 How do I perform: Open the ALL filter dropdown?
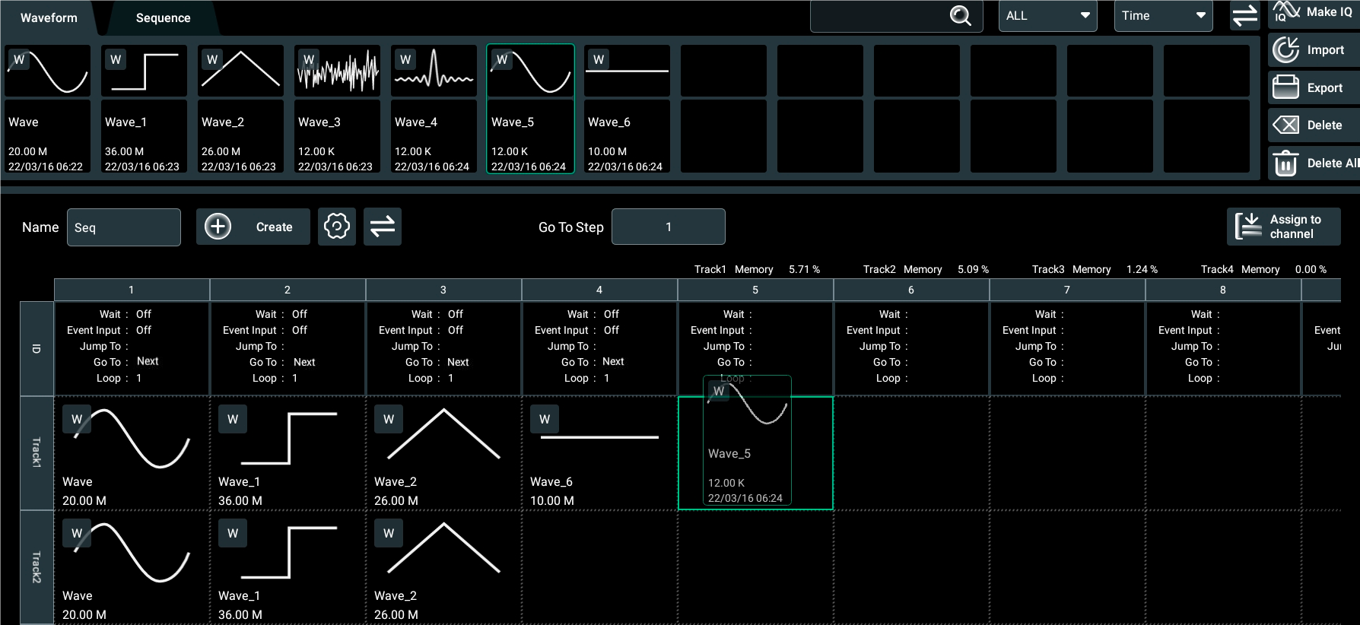coord(1047,16)
